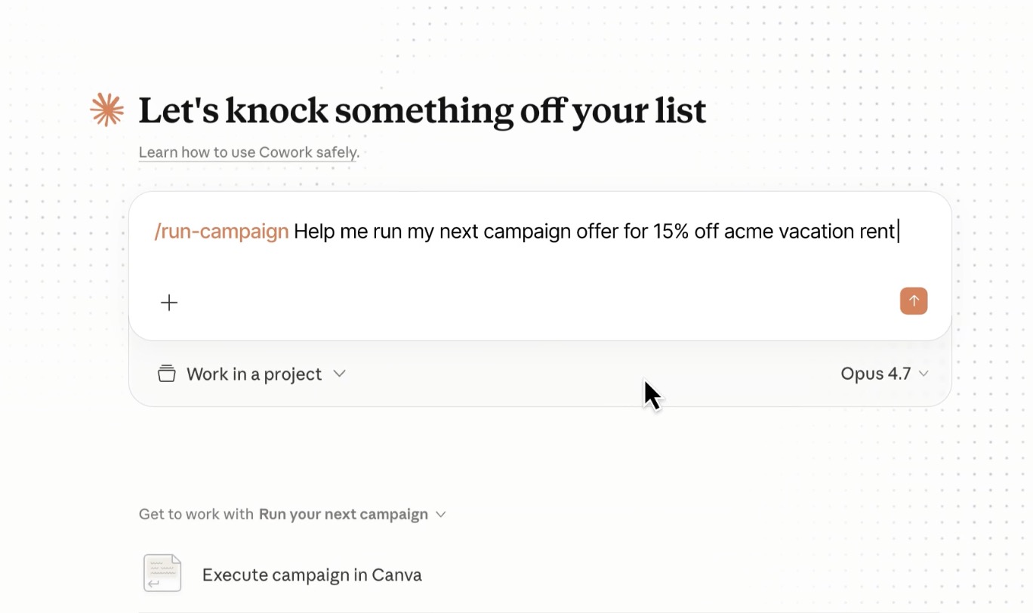Click the Let's knock something off your list heading

tap(422, 111)
